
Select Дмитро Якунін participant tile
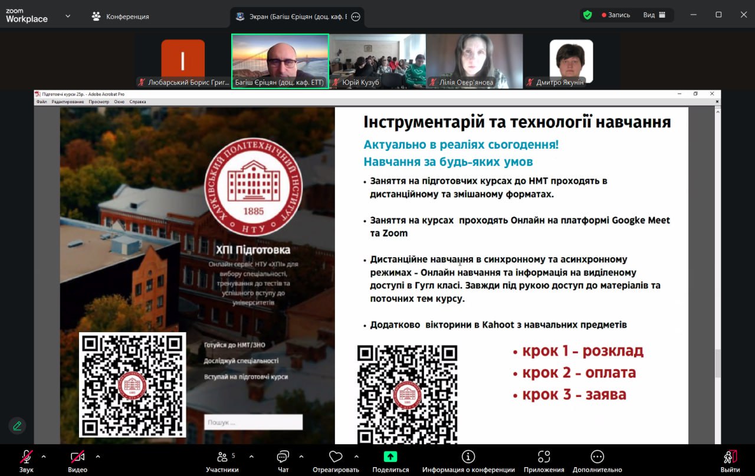point(572,61)
